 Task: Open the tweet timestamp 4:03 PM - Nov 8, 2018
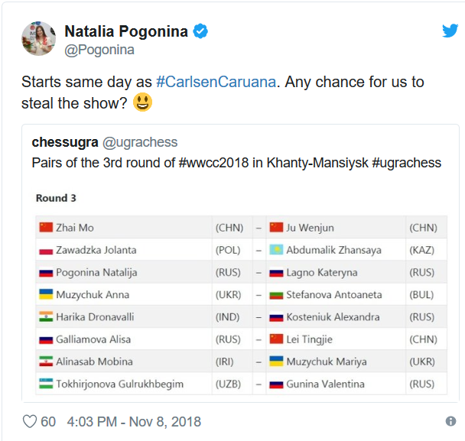pyautogui.click(x=134, y=421)
